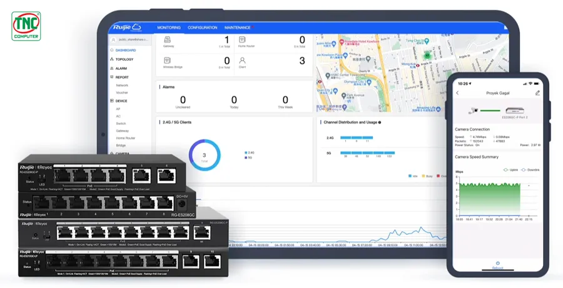Click the 5G channel usage bar
563x288 pixels.
[367, 153]
